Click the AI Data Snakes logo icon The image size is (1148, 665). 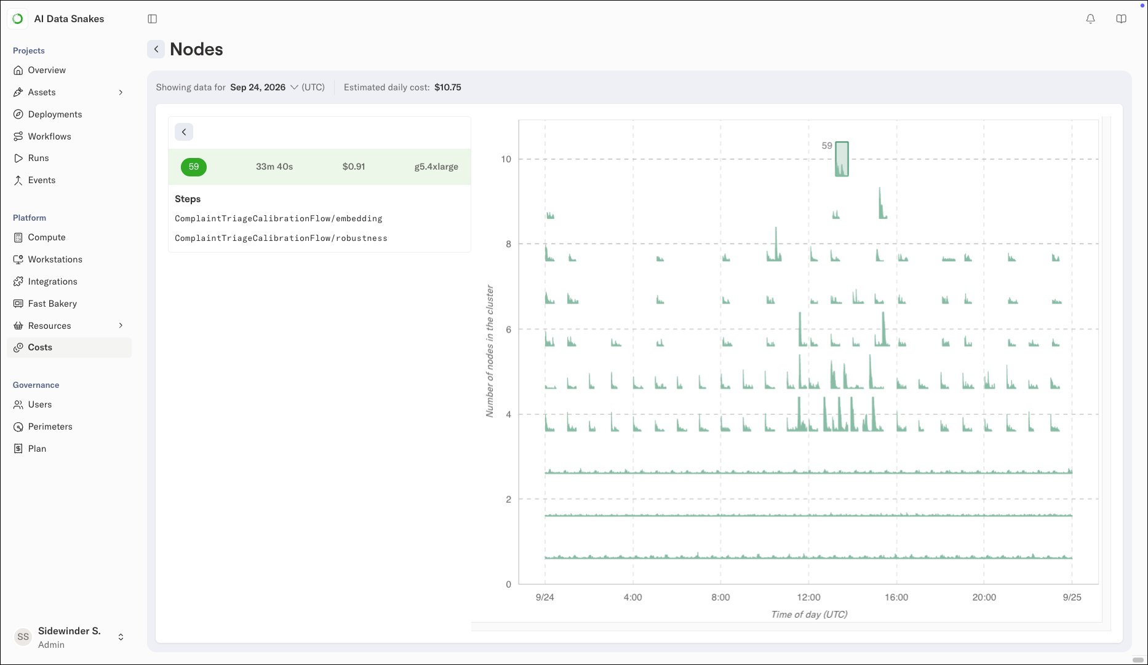coord(18,19)
